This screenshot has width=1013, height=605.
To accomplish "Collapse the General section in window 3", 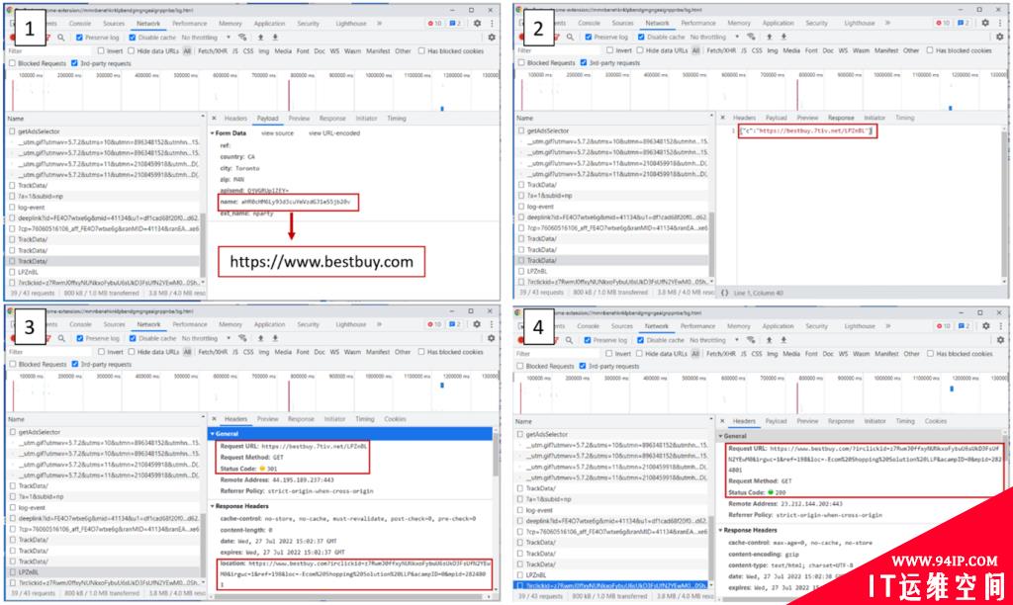I will 213,434.
